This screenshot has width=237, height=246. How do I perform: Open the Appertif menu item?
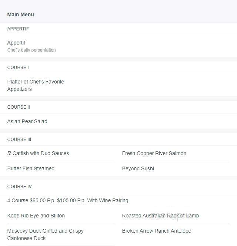pos(16,43)
